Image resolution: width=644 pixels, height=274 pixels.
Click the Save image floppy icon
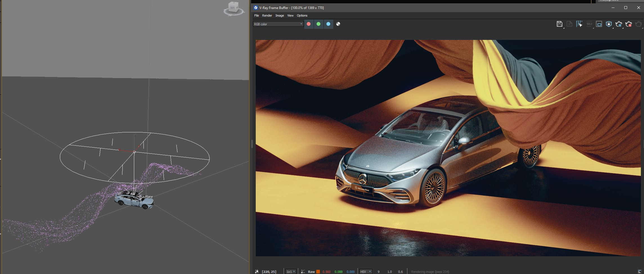[559, 24]
